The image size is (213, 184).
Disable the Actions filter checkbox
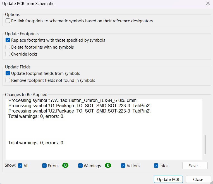pos(123,166)
